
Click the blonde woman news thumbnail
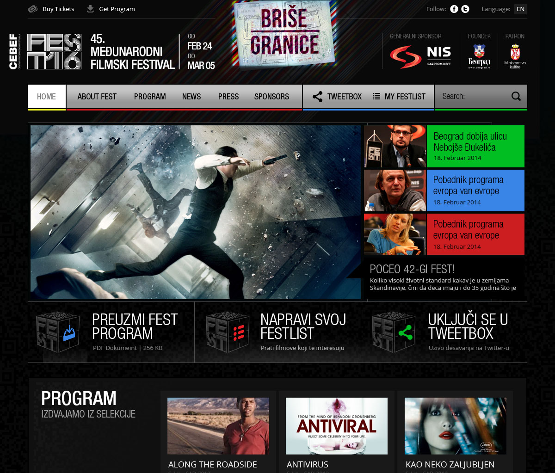pos(395,234)
